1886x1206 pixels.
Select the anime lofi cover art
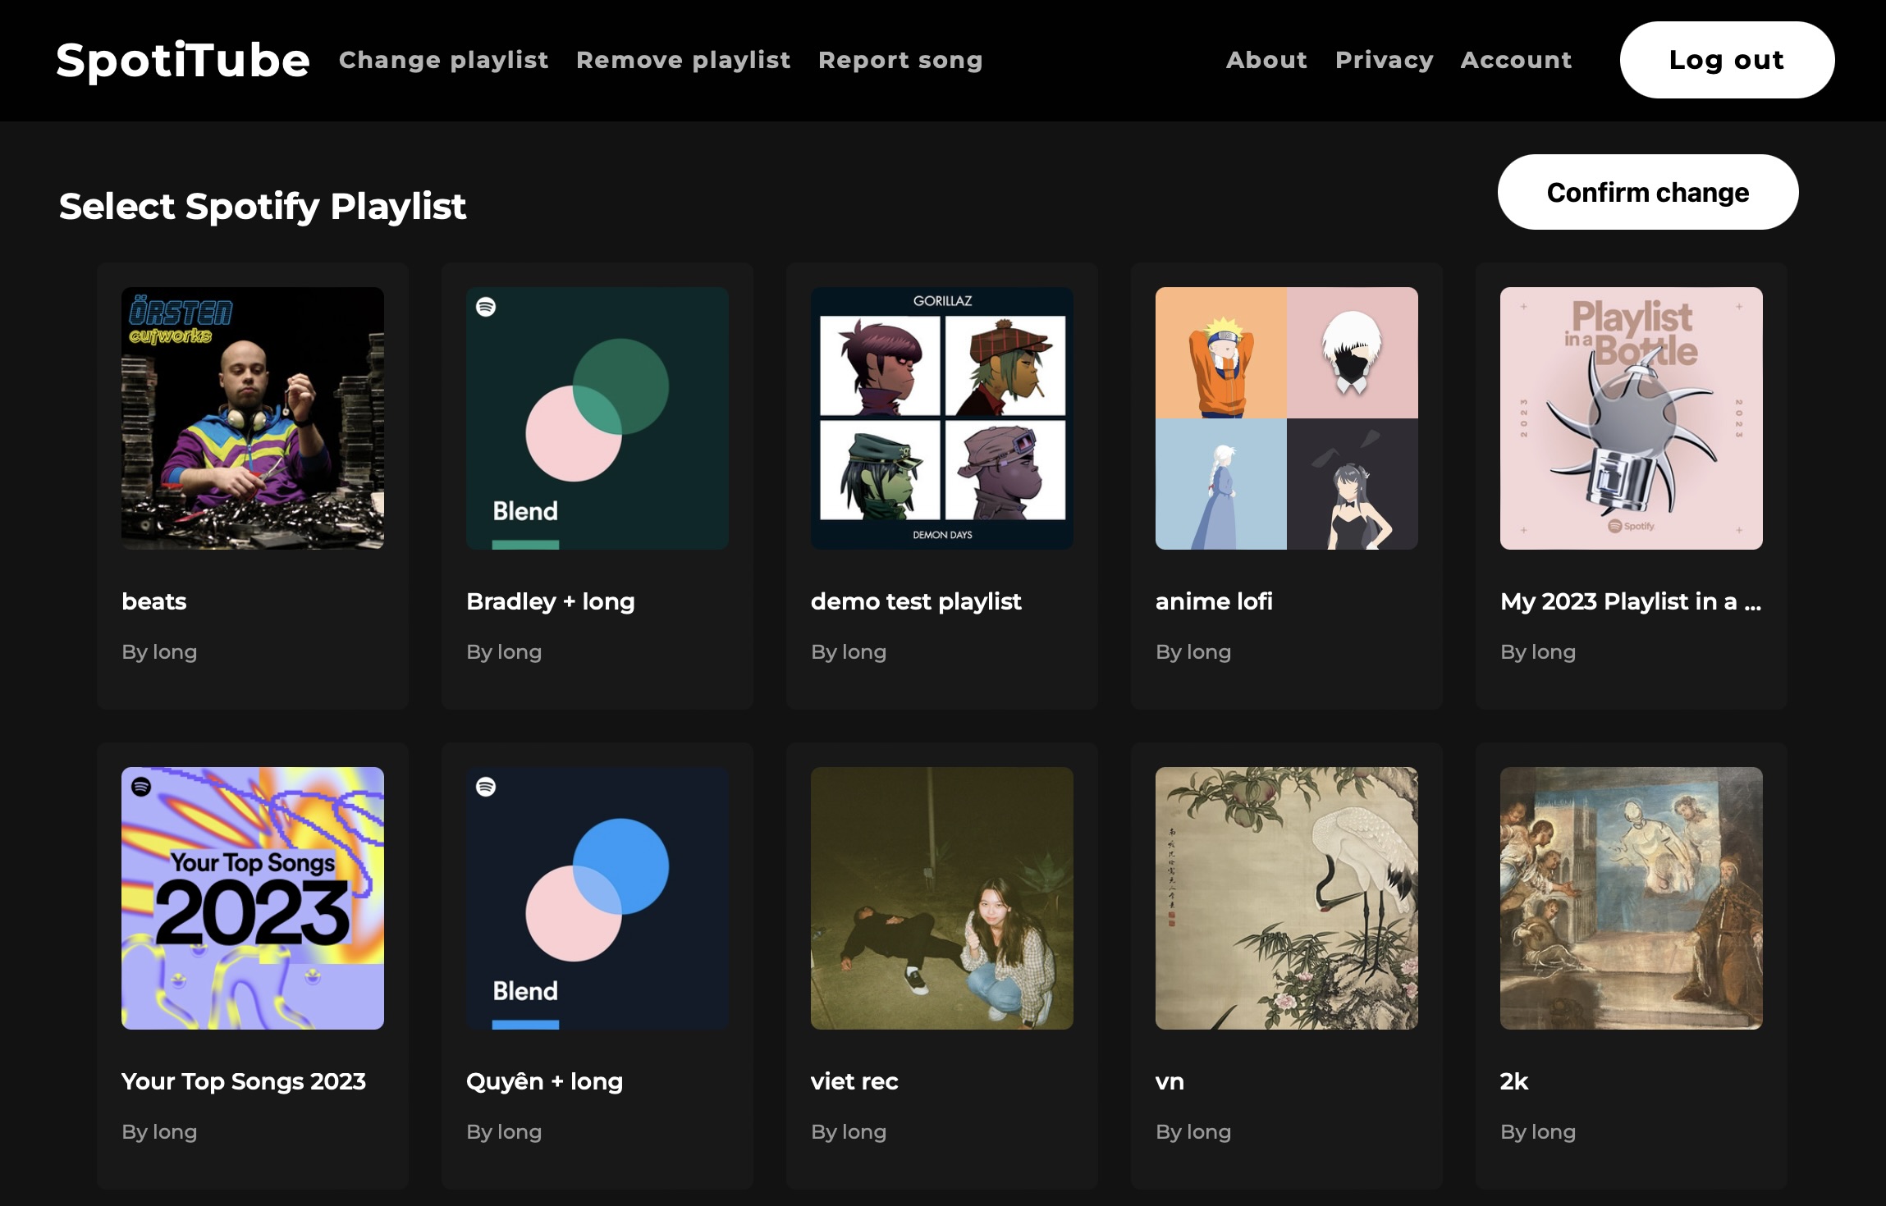(x=1287, y=418)
